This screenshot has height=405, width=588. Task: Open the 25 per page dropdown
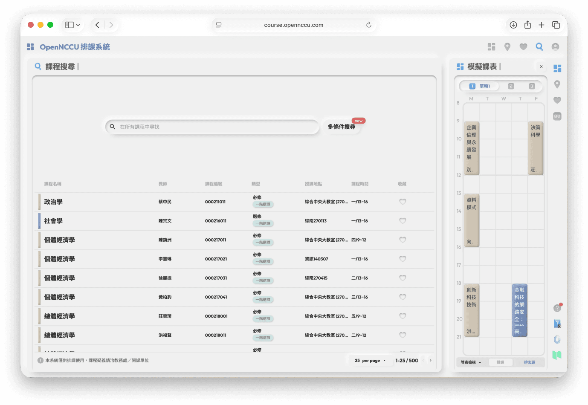[370, 361]
